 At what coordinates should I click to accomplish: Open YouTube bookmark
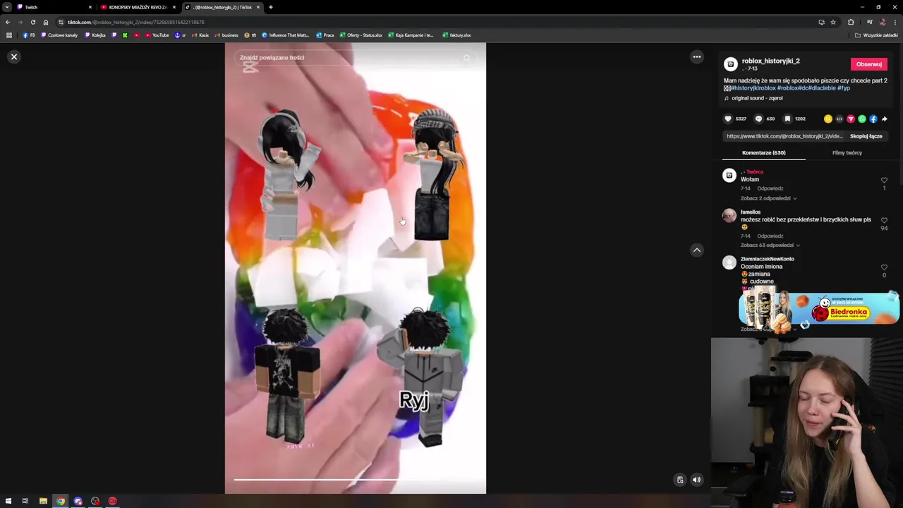pyautogui.click(x=157, y=35)
